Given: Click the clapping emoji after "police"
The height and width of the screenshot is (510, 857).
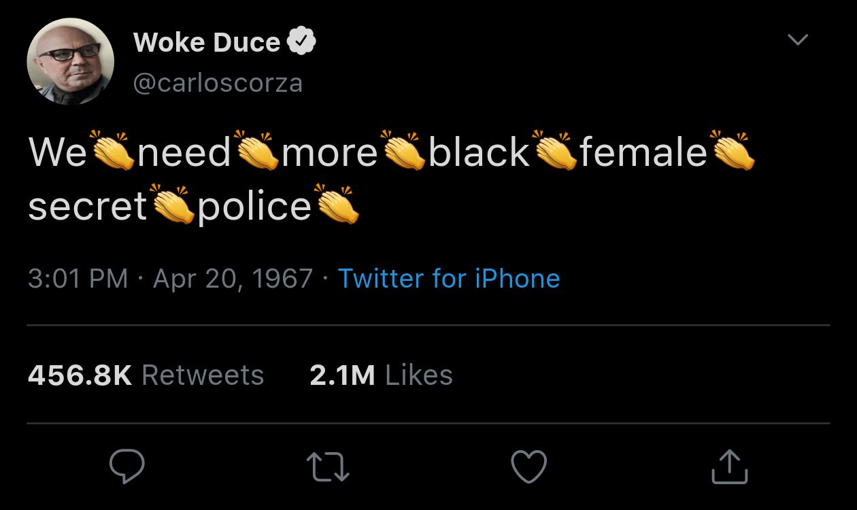Looking at the screenshot, I should 335,205.
